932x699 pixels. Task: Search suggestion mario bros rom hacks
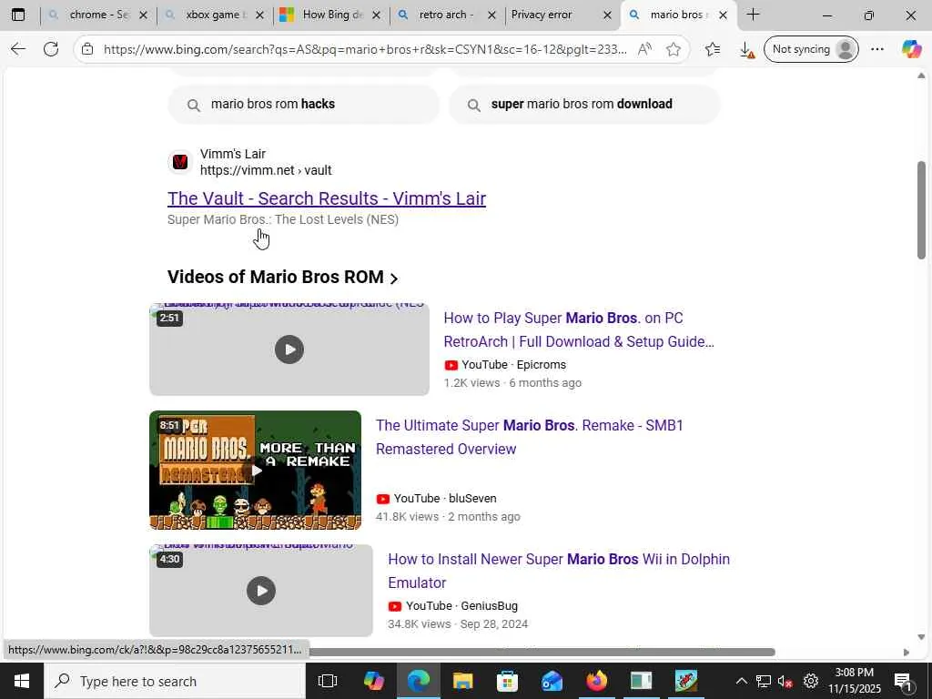coord(304,104)
